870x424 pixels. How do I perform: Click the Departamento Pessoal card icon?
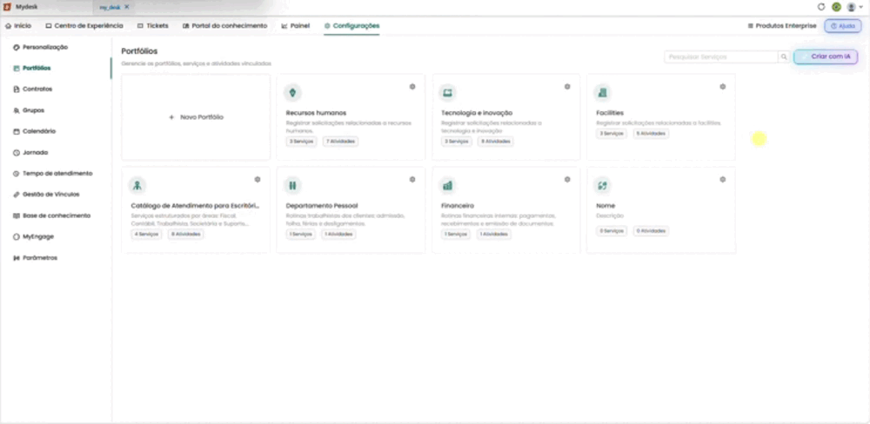[292, 185]
